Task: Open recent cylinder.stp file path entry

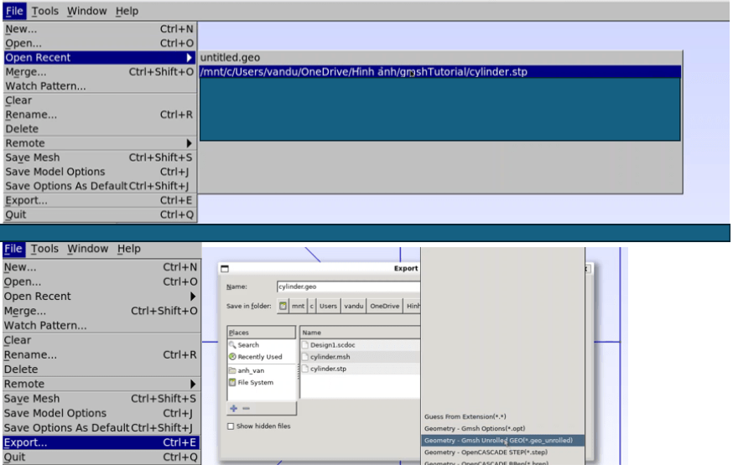Action: click(x=363, y=72)
